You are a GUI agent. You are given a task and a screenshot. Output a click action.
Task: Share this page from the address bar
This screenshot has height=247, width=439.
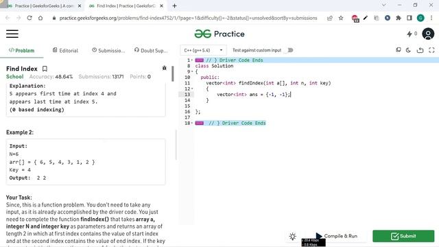pyautogui.click(x=330, y=18)
